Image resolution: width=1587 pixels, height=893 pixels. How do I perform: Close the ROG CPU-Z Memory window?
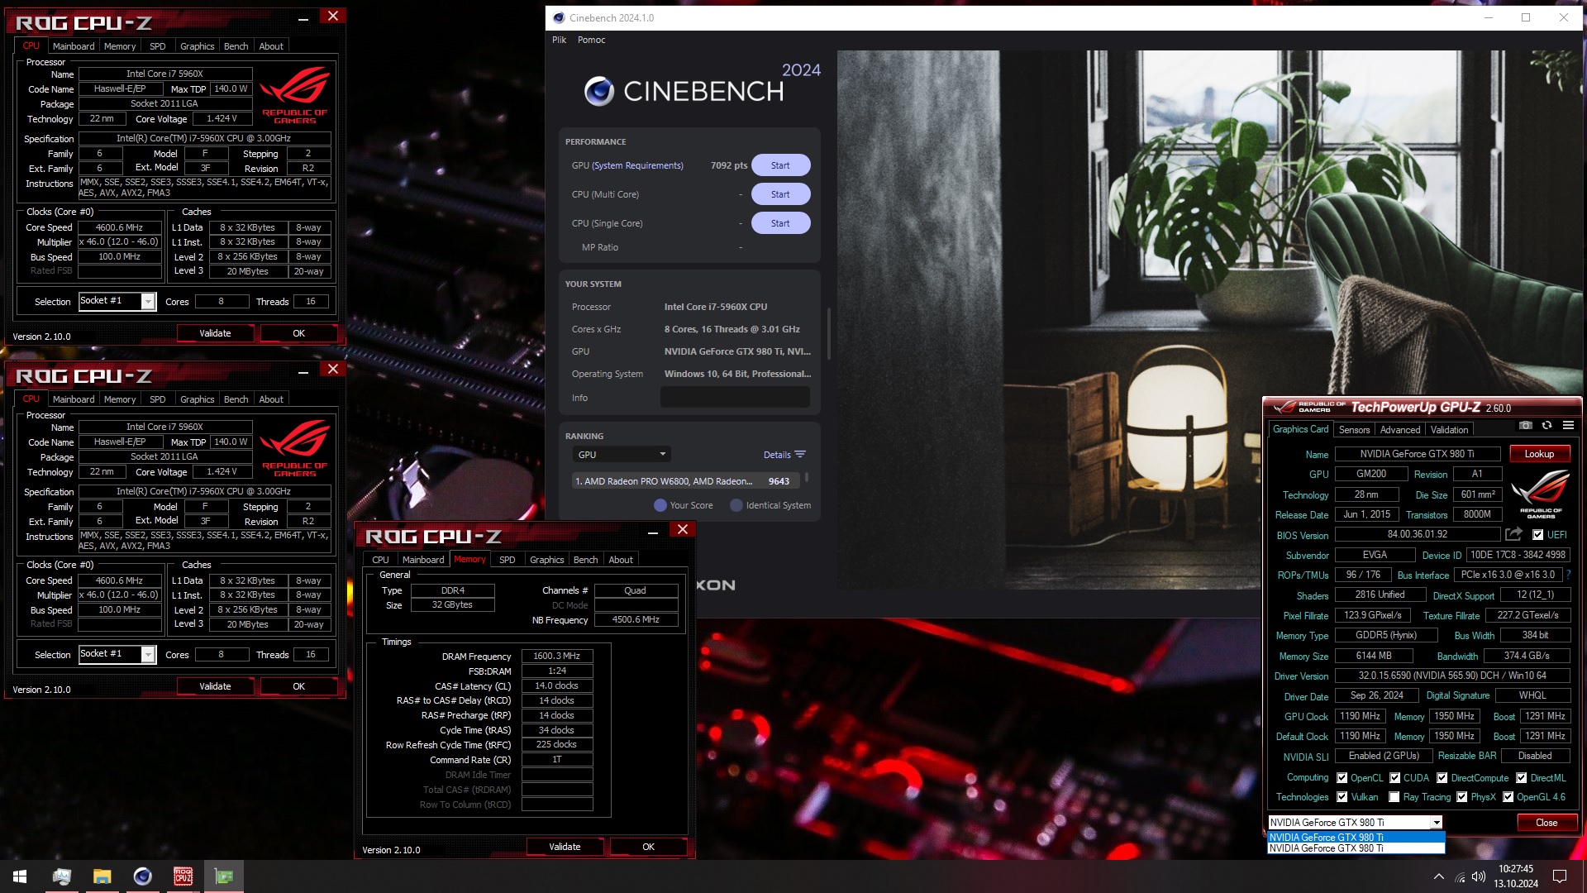tap(683, 529)
